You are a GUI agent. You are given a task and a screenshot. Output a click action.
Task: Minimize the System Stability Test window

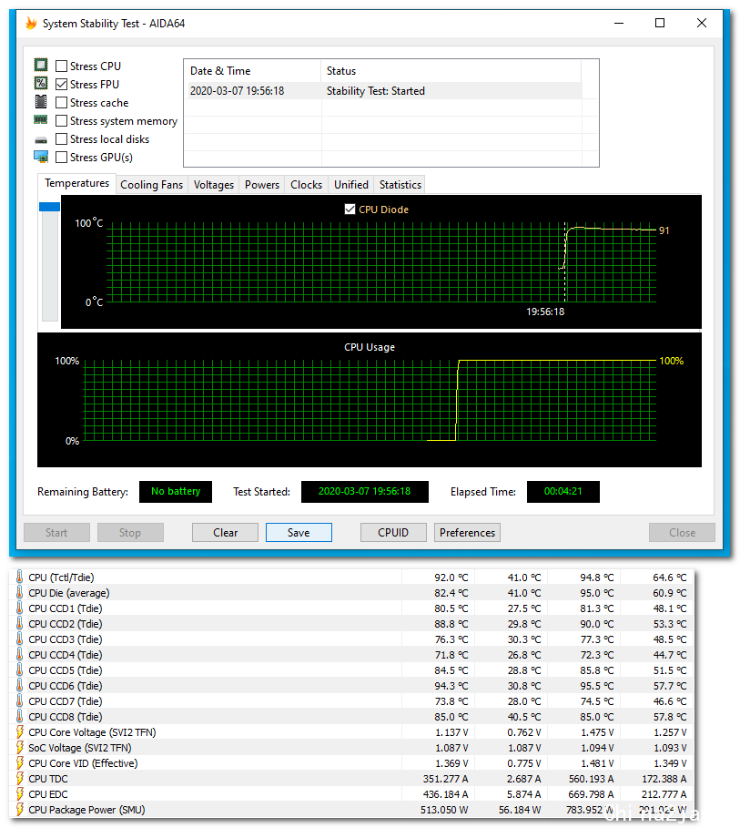click(x=619, y=24)
